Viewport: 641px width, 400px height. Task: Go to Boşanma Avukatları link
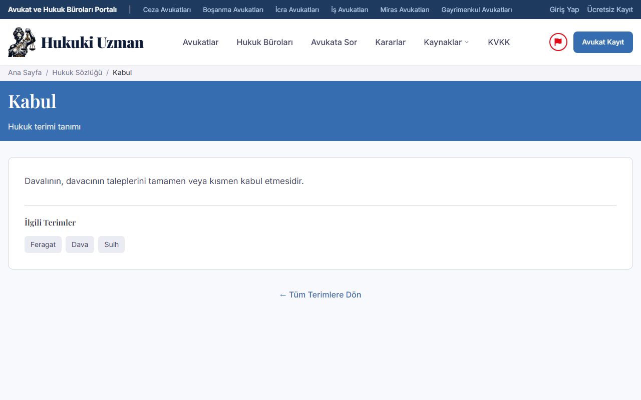(x=233, y=9)
